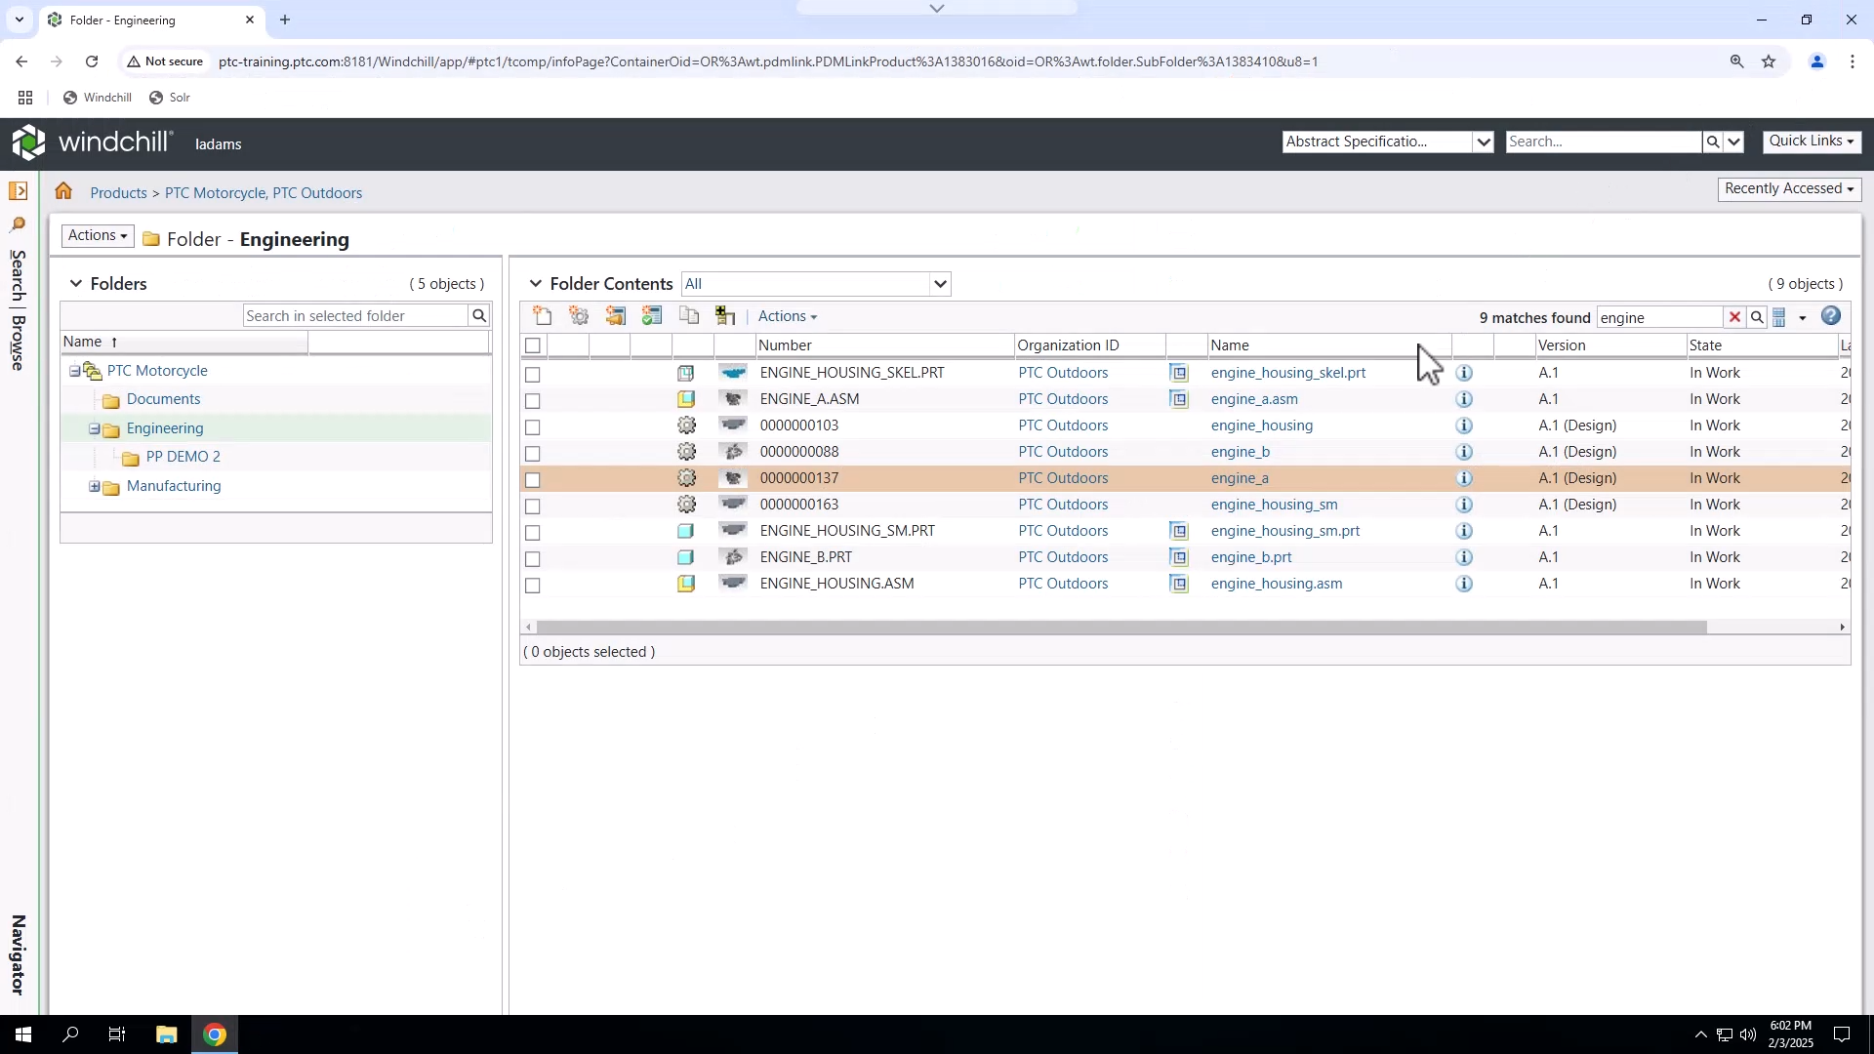Launch Chrome from the taskbar
The width and height of the screenshot is (1874, 1054).
215,1034
